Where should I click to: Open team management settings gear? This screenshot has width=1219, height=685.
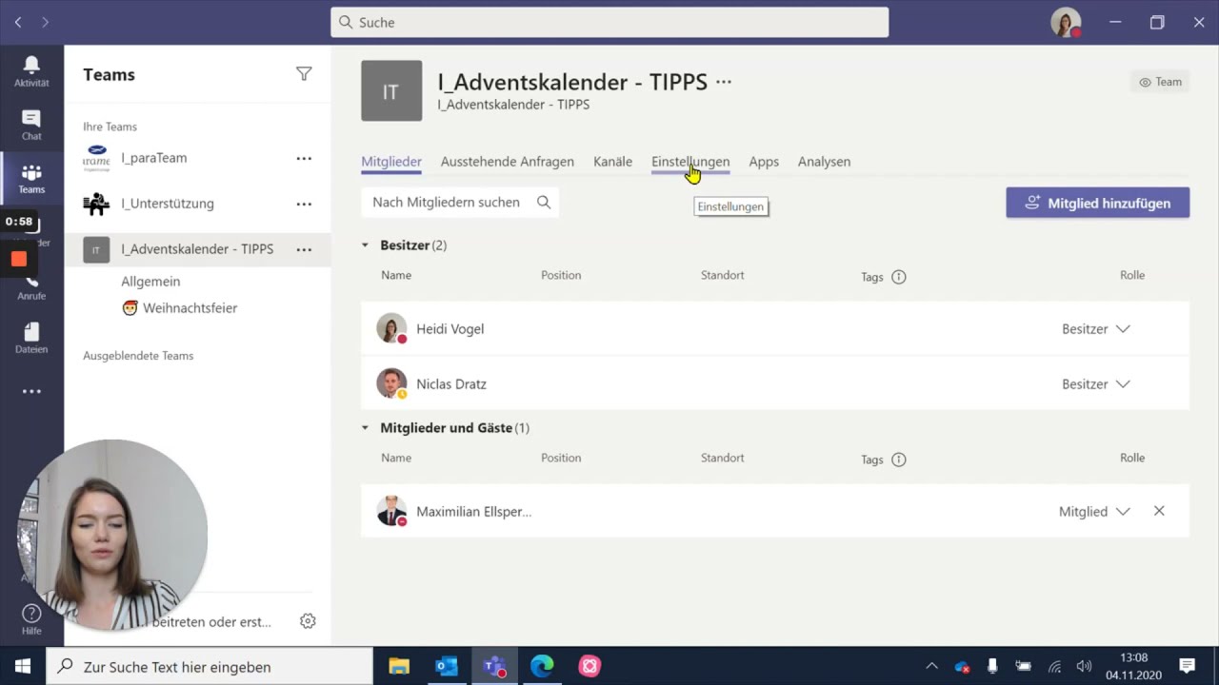pyautogui.click(x=308, y=621)
